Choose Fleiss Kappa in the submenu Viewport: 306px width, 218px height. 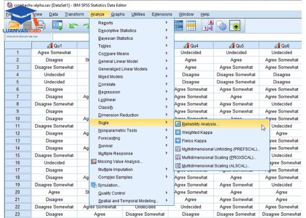pos(194,141)
